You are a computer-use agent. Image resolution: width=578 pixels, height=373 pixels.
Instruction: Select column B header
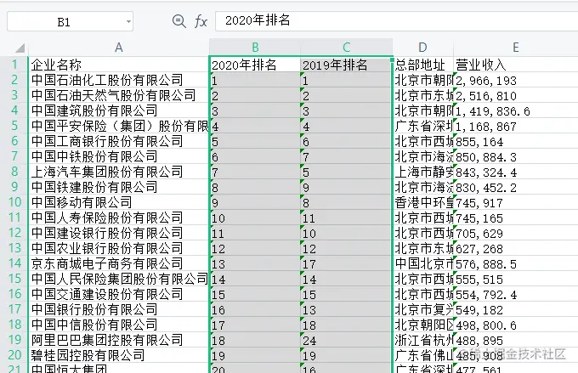[255, 48]
